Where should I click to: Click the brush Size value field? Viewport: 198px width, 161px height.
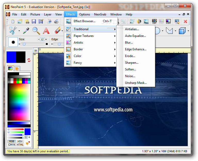42,39
